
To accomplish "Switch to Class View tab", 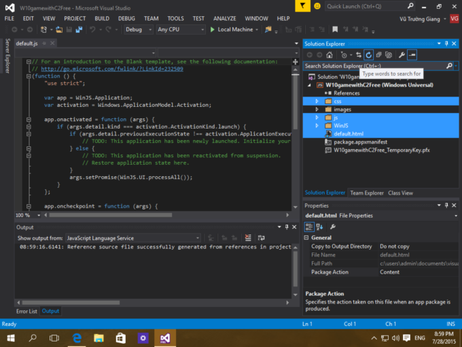I will click(400, 193).
